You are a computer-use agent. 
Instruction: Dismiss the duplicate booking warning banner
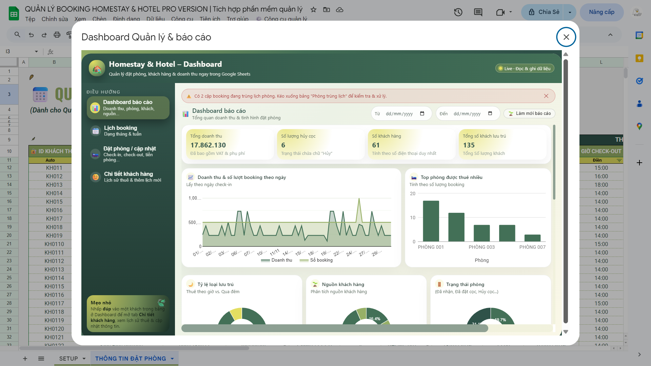click(x=546, y=96)
